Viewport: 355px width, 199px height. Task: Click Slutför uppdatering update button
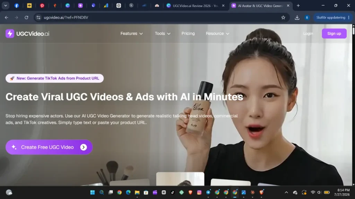(331, 17)
